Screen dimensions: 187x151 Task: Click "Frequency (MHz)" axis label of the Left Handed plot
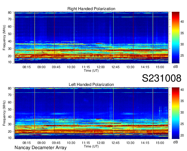(4, 113)
